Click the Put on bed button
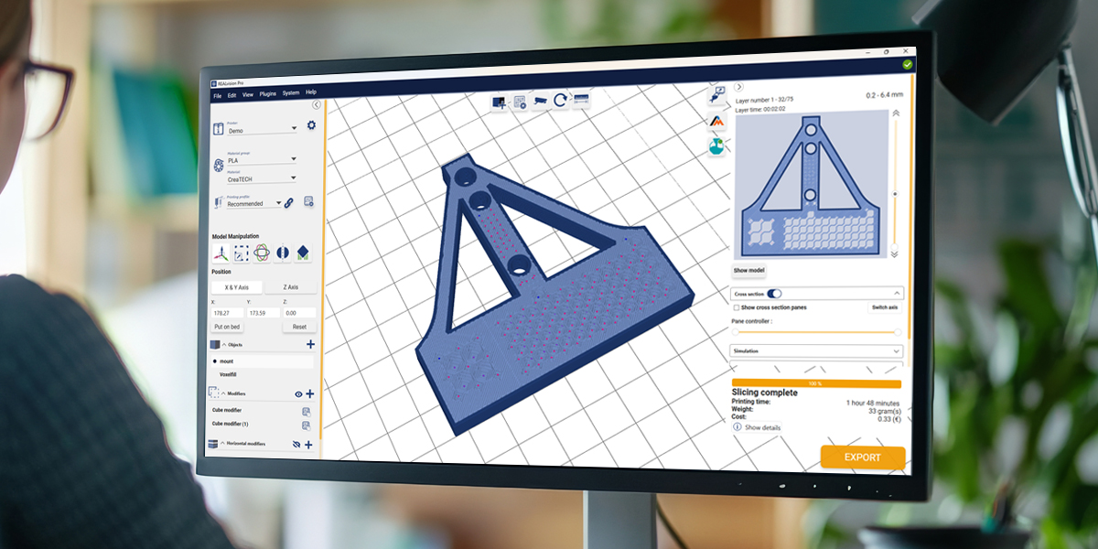 pyautogui.click(x=227, y=327)
